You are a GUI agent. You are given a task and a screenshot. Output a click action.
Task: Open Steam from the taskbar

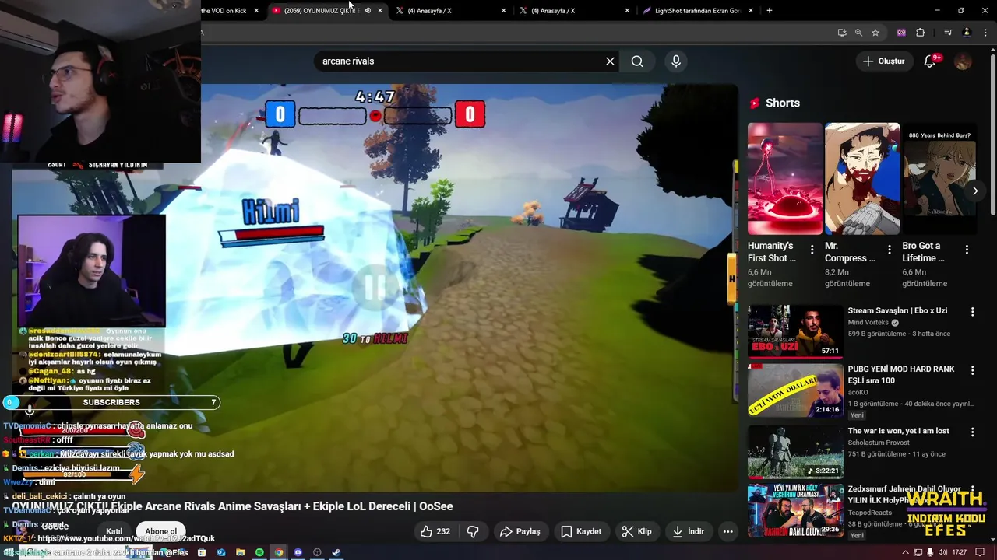[336, 552]
